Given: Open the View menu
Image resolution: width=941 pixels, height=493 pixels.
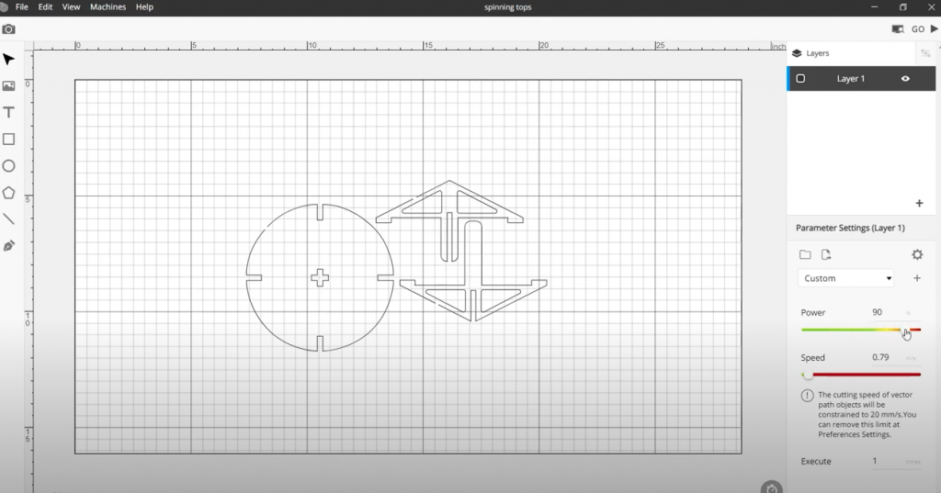Looking at the screenshot, I should click(x=71, y=7).
